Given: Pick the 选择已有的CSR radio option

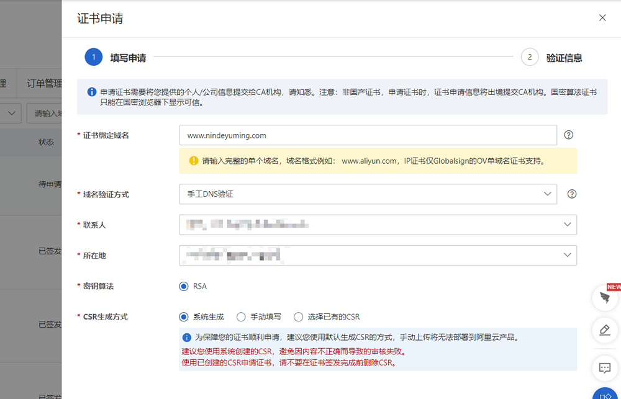Looking at the screenshot, I should (x=299, y=316).
